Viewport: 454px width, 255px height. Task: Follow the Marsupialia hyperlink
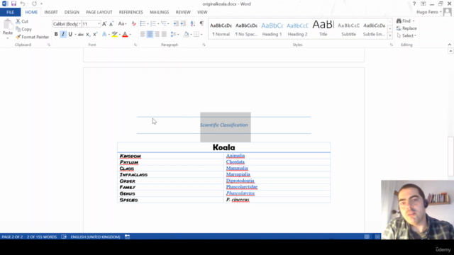[238, 174]
